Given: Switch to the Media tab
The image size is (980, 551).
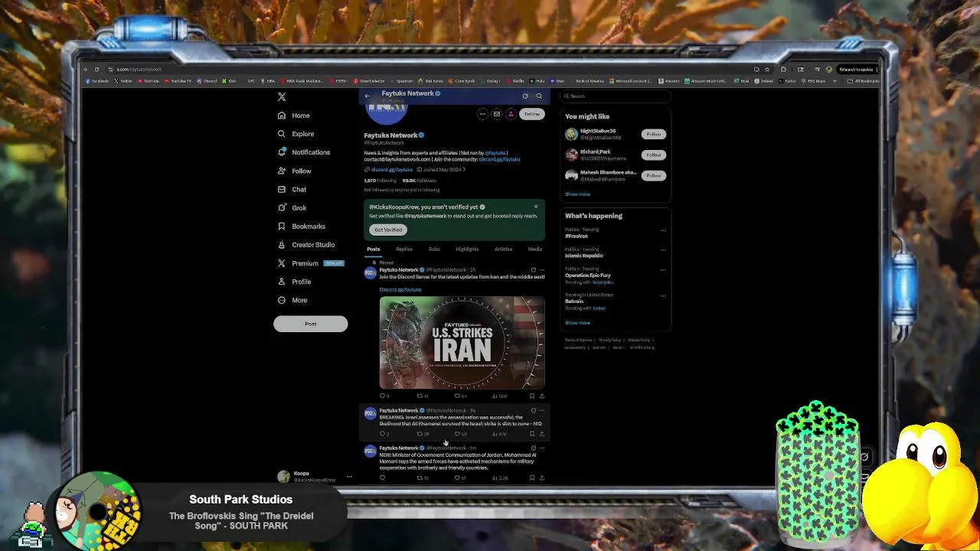Looking at the screenshot, I should (534, 249).
